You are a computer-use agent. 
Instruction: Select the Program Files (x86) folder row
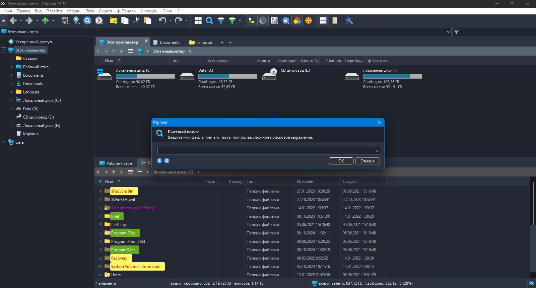click(x=128, y=241)
